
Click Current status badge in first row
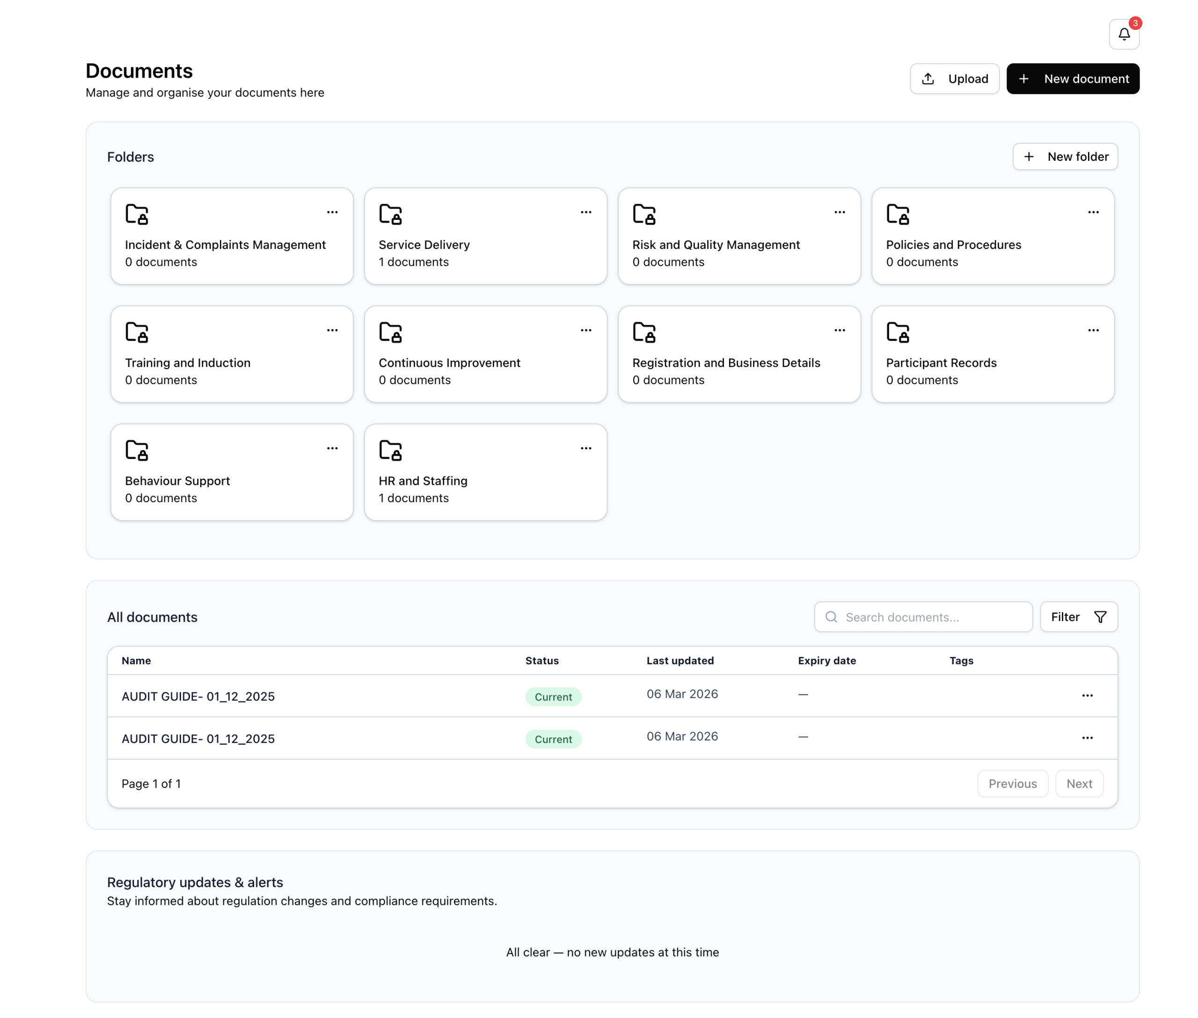[553, 697]
